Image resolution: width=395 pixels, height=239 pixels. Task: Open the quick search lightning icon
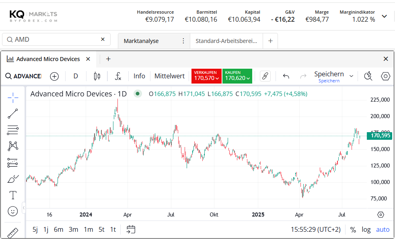coord(368,76)
